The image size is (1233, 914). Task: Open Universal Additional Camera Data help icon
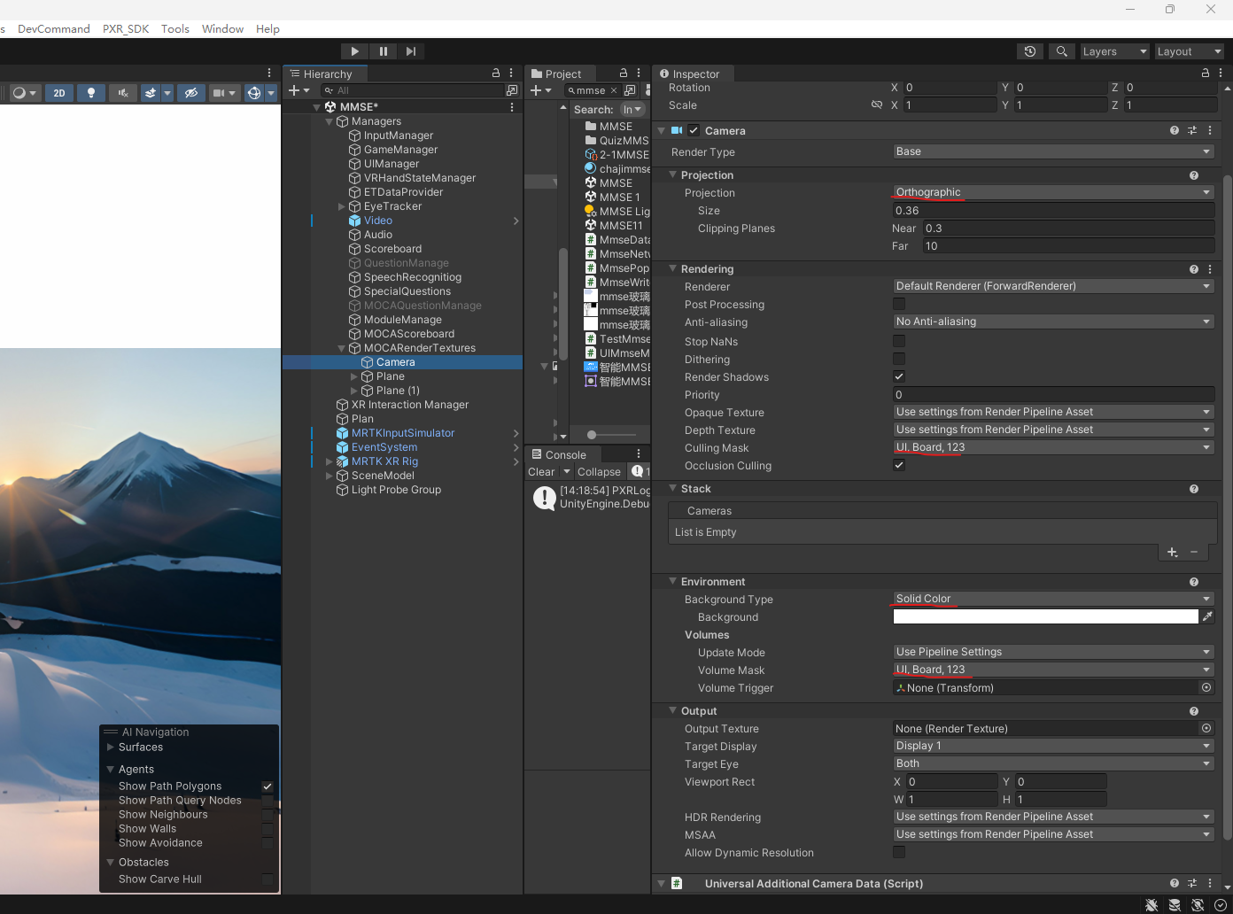tap(1175, 883)
